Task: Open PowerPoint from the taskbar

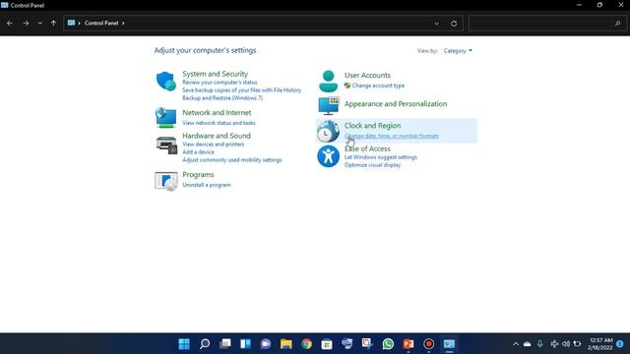Action: click(x=409, y=344)
